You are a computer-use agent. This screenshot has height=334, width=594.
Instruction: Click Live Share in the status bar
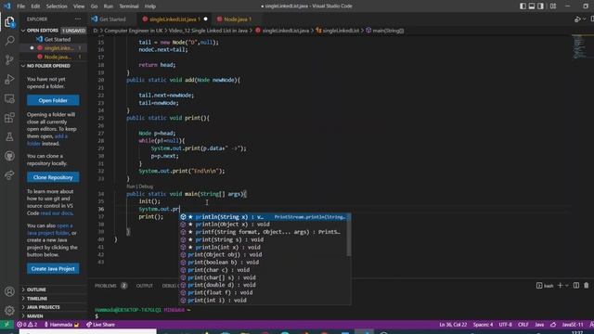100,325
